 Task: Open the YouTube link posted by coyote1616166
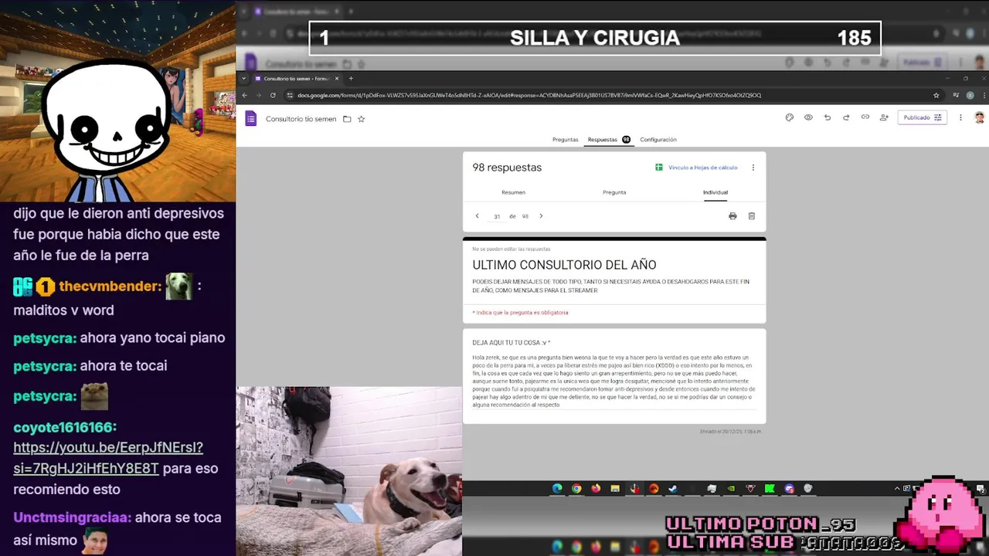coord(108,458)
